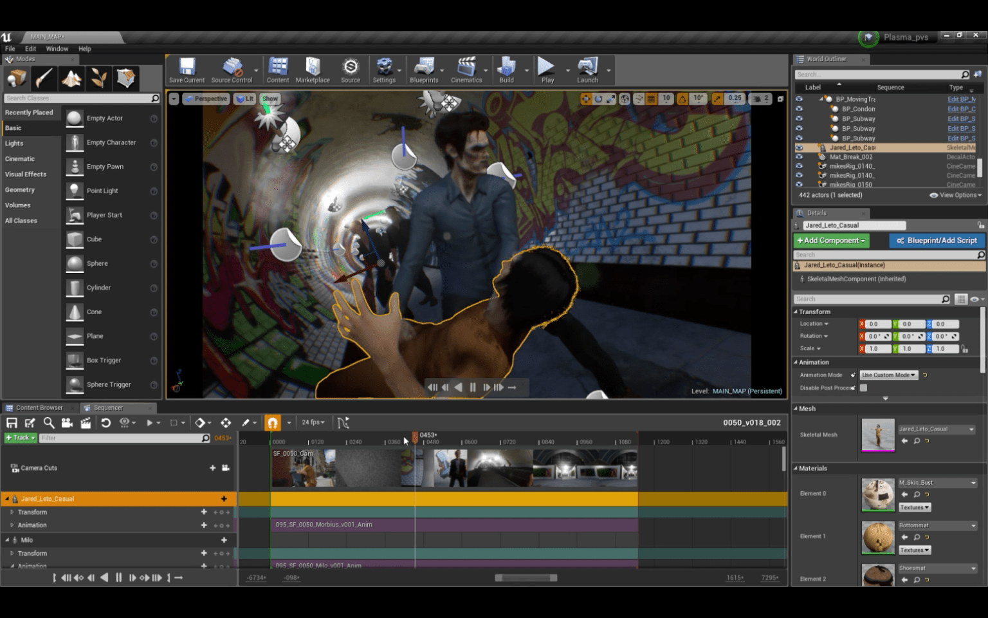Expand the Transform track under Jared_Leto_Casual
The height and width of the screenshot is (618, 988).
(11, 512)
